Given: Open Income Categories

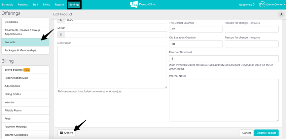Looking at the screenshot, I should pyautogui.click(x=25, y=135).
